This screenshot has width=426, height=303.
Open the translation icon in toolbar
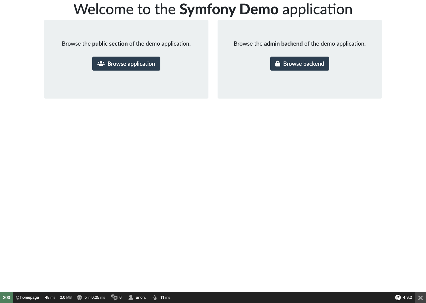pyautogui.click(x=114, y=298)
